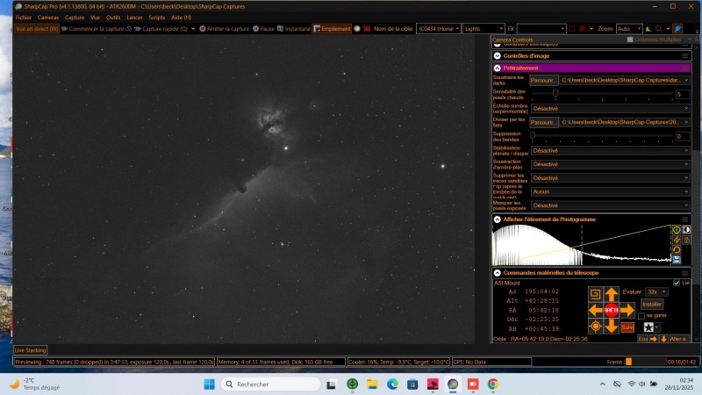Click Parcourir button for Soustraire les darks
Image resolution: width=702 pixels, height=395 pixels.
coord(543,80)
